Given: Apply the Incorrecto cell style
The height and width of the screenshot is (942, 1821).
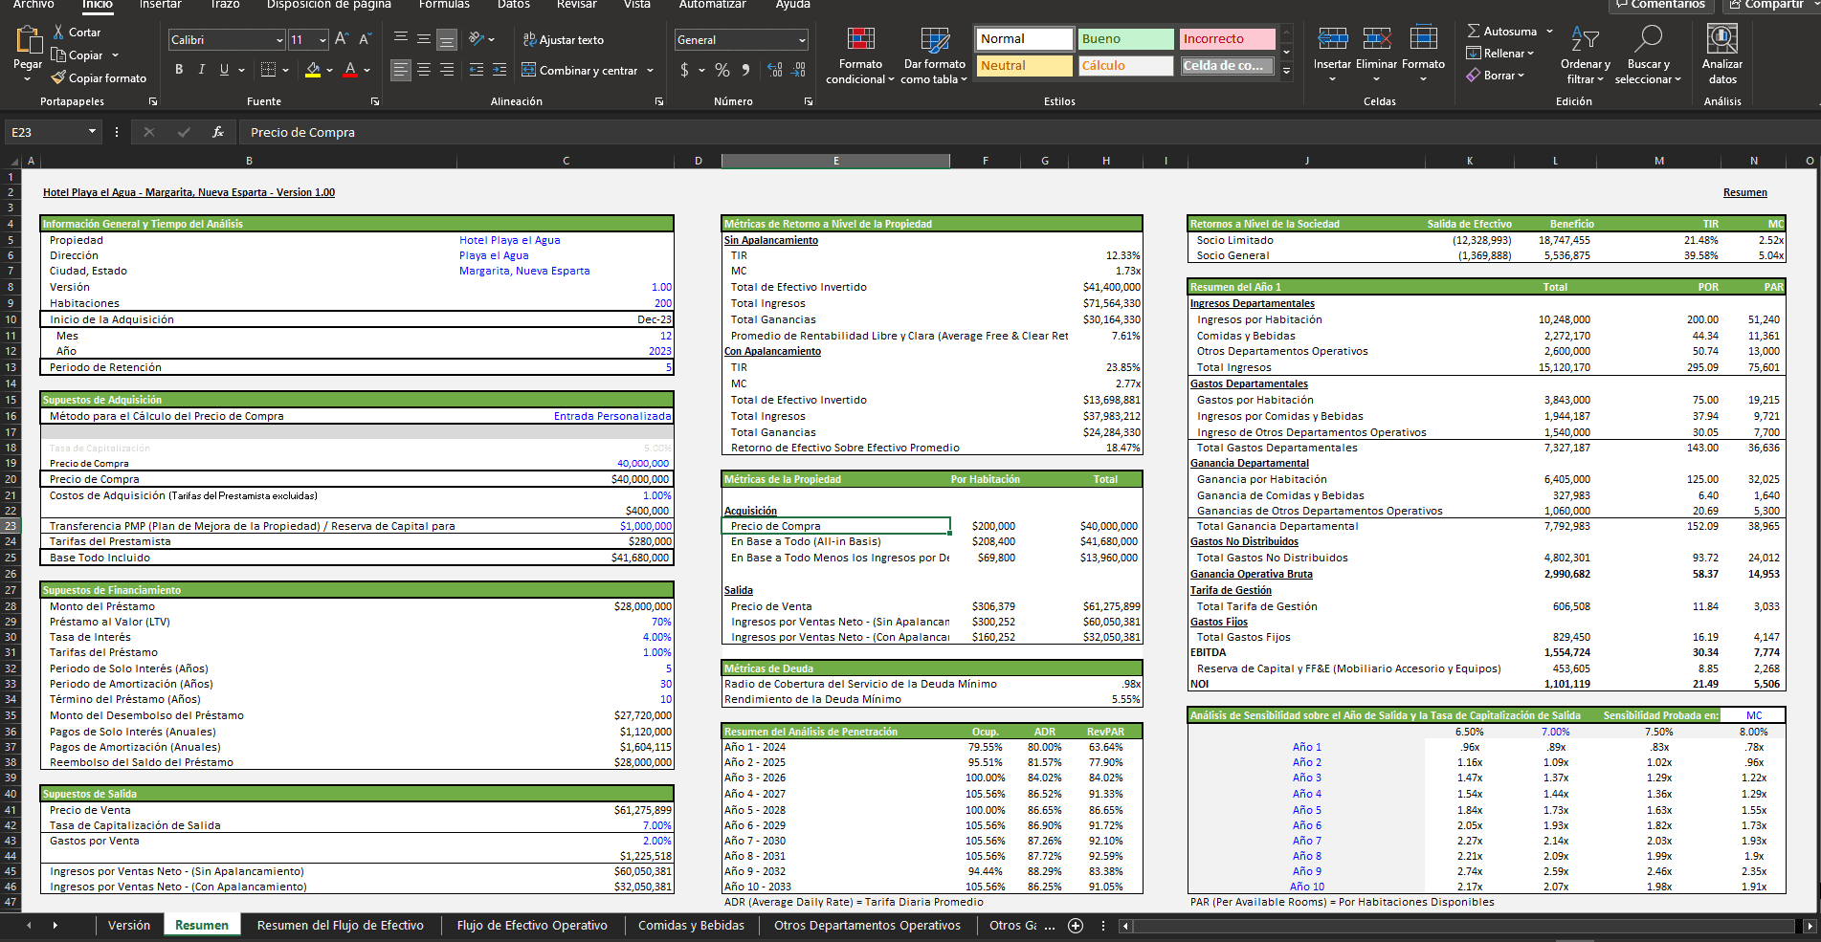Looking at the screenshot, I should [x=1228, y=39].
